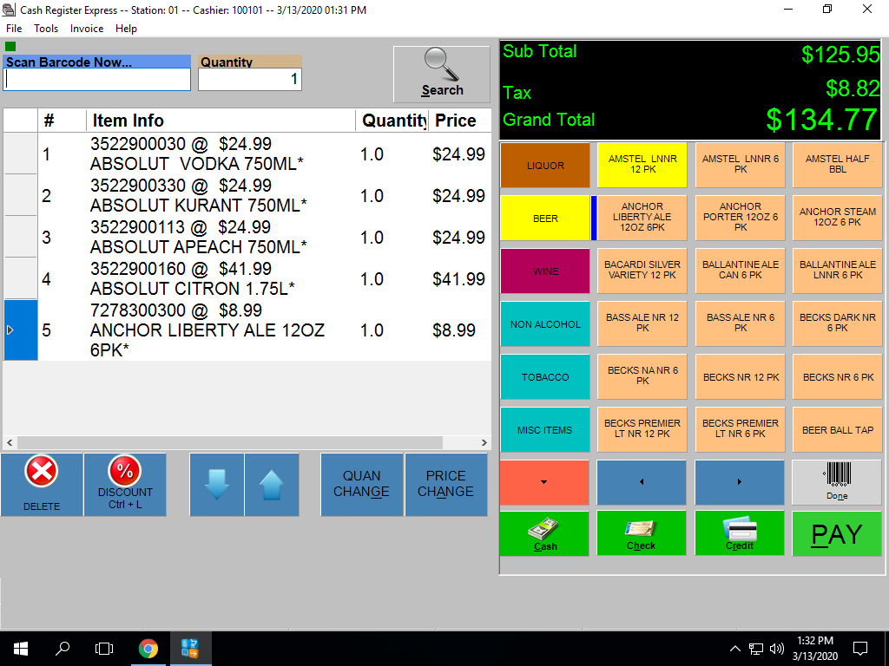The image size is (889, 666).
Task: Click the Search magnifier button
Action: pyautogui.click(x=442, y=75)
